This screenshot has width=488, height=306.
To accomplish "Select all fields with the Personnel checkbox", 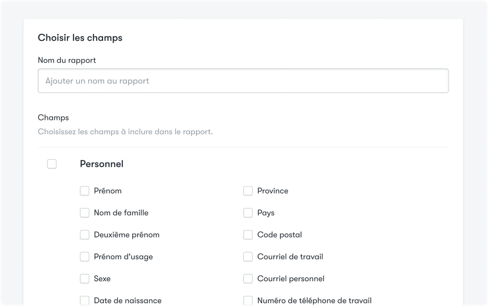I will pos(52,164).
